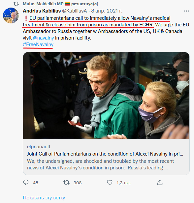Click the @KubiliusA handle
The height and width of the screenshot is (203, 194).
point(75,11)
